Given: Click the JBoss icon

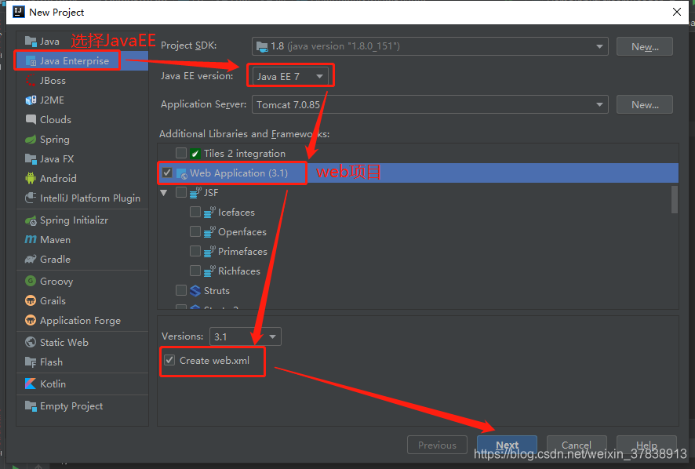Looking at the screenshot, I should (x=31, y=81).
